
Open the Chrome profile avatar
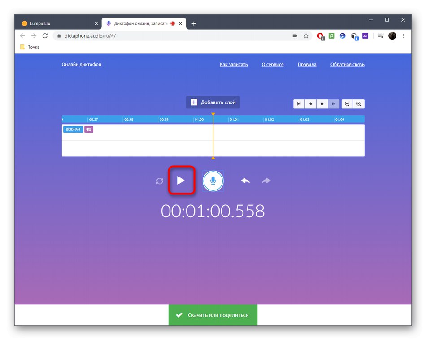392,35
